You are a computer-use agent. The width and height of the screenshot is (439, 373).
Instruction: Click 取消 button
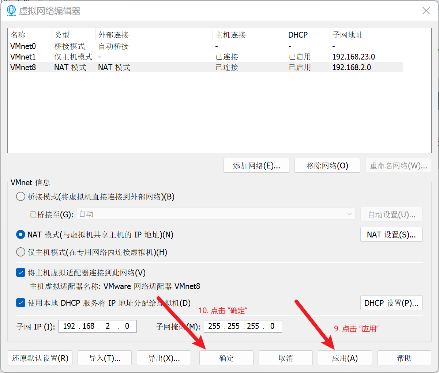point(286,358)
